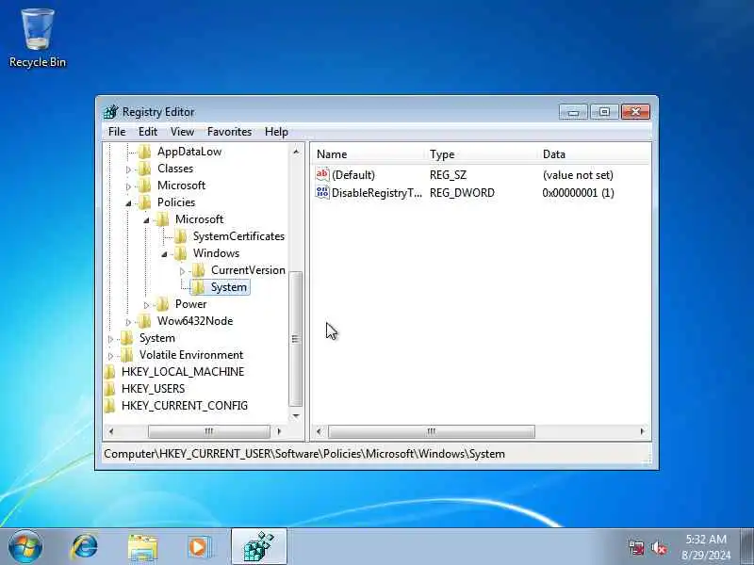
Task: Click tree pane horizontal scrollbar right arrow
Action: click(x=279, y=431)
